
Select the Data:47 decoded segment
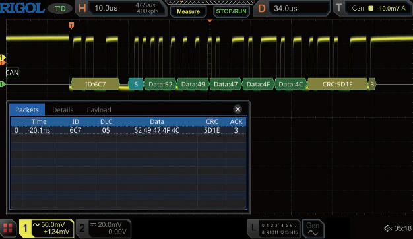(x=226, y=85)
